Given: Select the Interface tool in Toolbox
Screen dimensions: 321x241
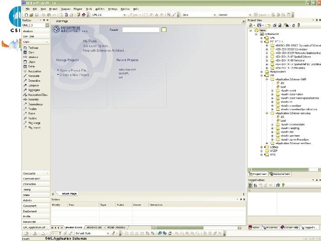Looking at the screenshot, I should coord(31,57).
